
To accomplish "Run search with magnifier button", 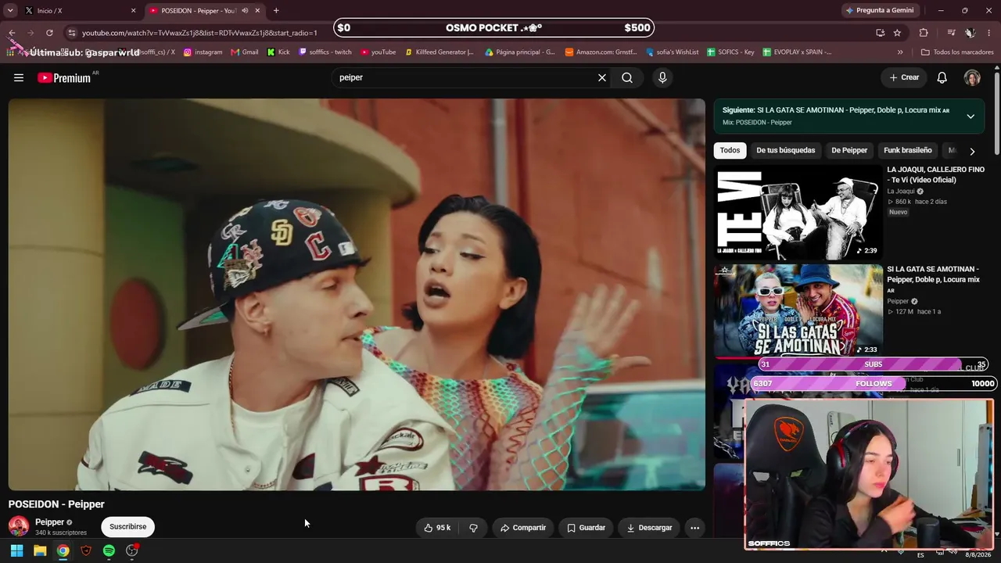I will click(627, 77).
